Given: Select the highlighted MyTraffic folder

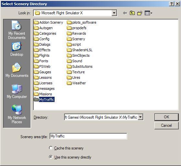Looking at the screenshot, I should point(44,100).
